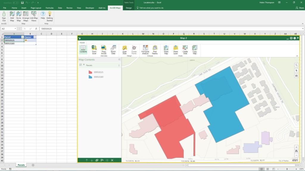Select the Parcels sheet tab

tap(21, 165)
